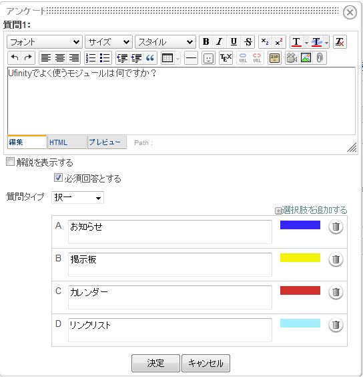The width and height of the screenshot is (363, 377).
Task: Click the 決定 button
Action: coord(155,363)
